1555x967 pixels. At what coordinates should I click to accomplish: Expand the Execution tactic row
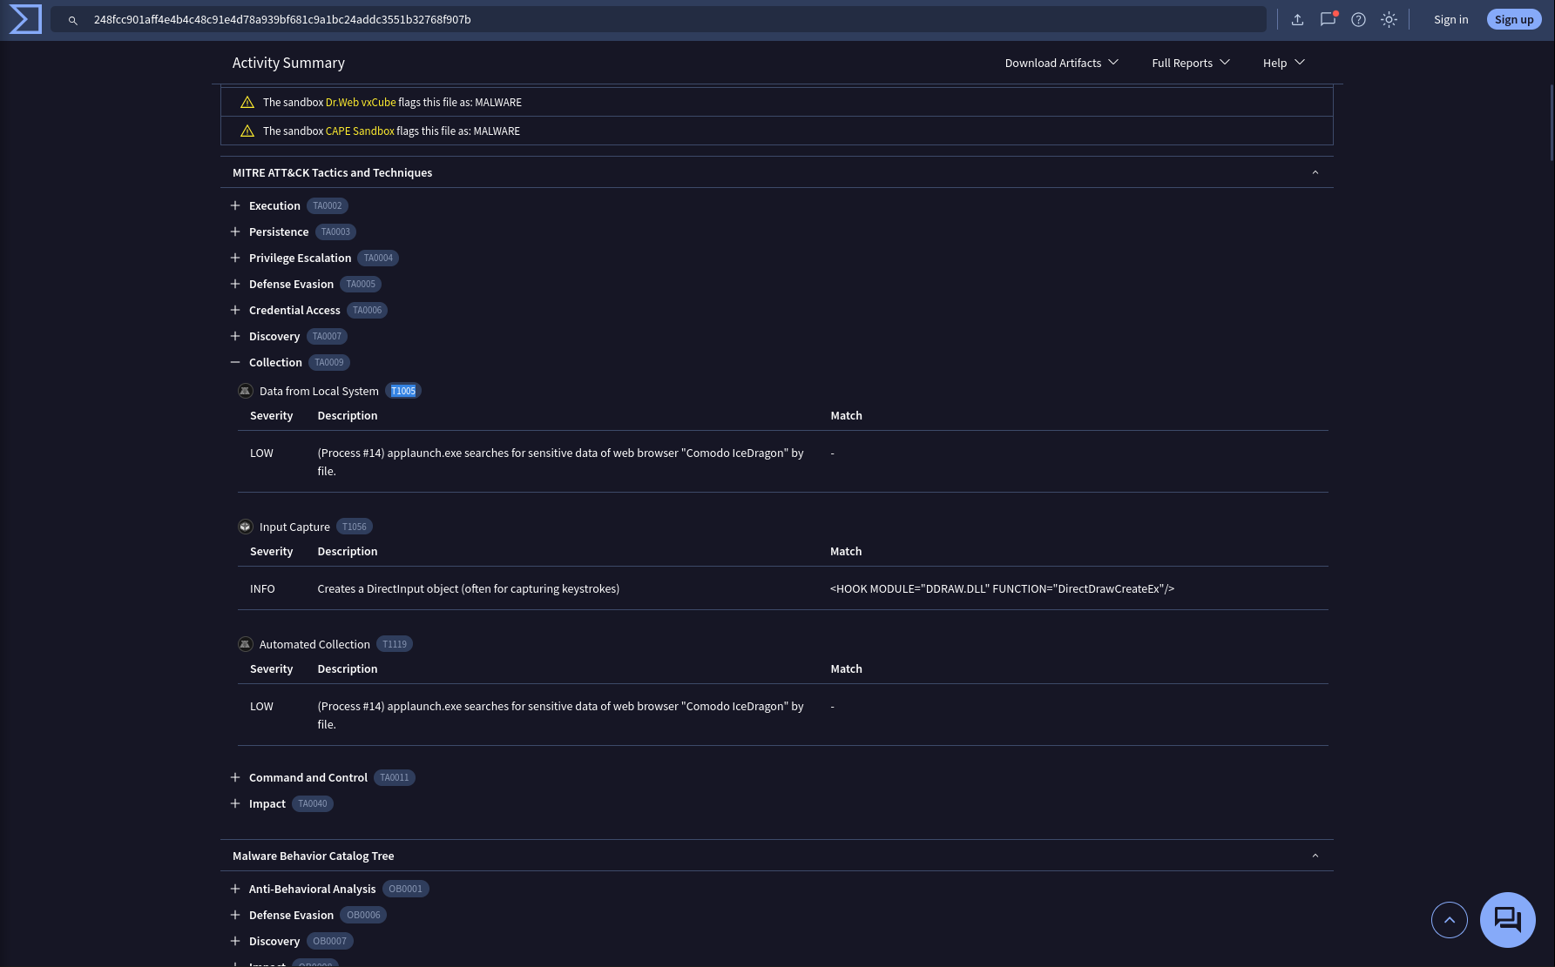[235, 205]
